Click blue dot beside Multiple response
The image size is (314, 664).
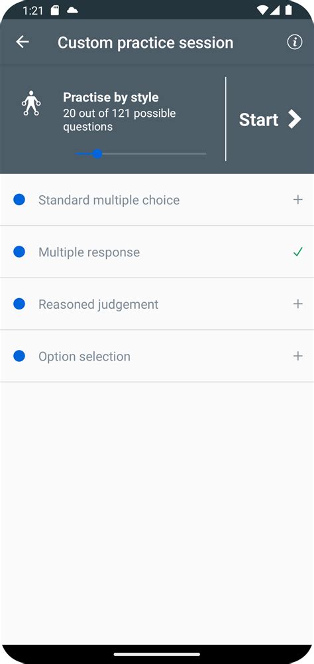point(19,252)
